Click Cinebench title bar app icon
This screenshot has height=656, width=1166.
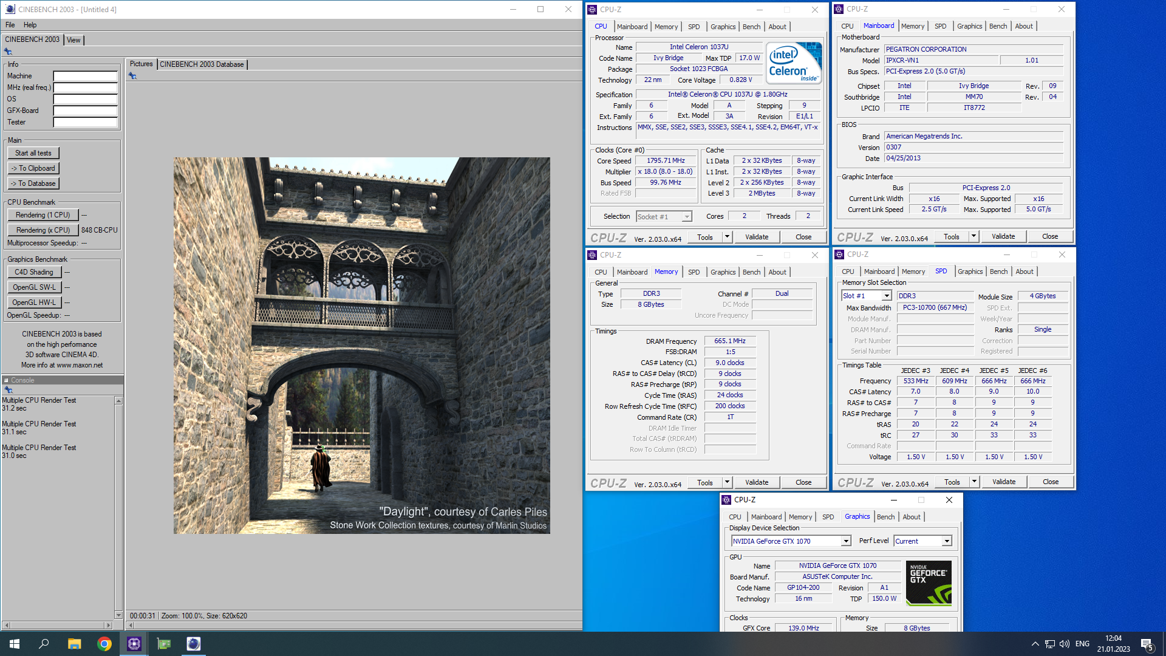click(10, 9)
